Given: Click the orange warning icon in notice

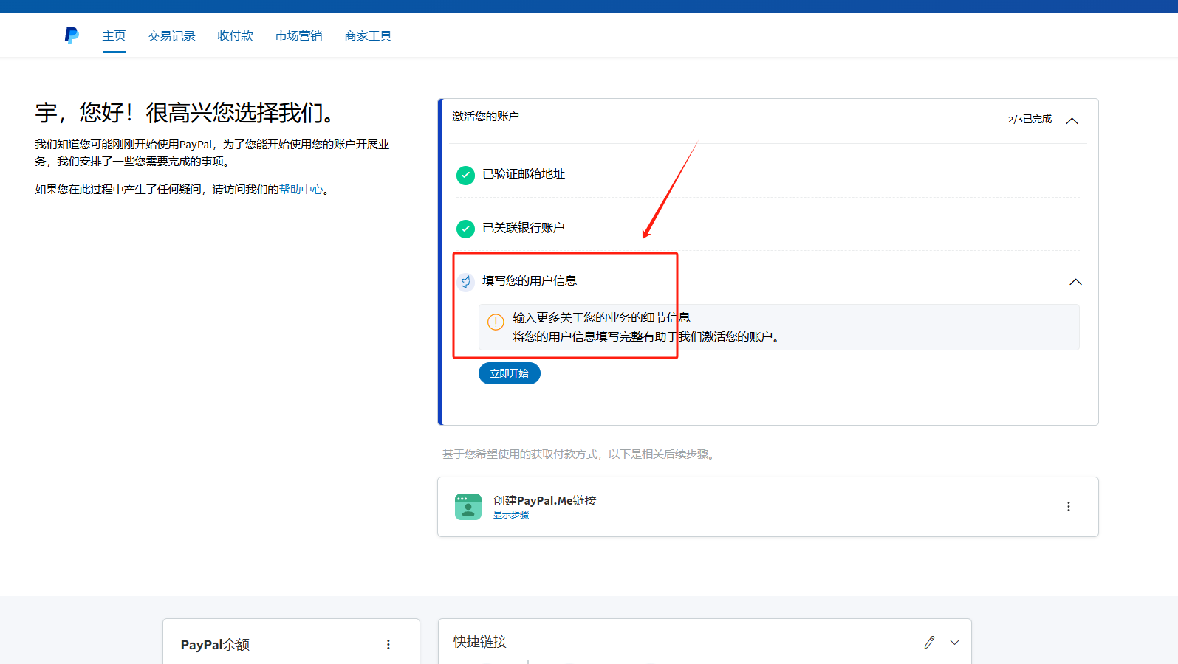Looking at the screenshot, I should tap(496, 322).
